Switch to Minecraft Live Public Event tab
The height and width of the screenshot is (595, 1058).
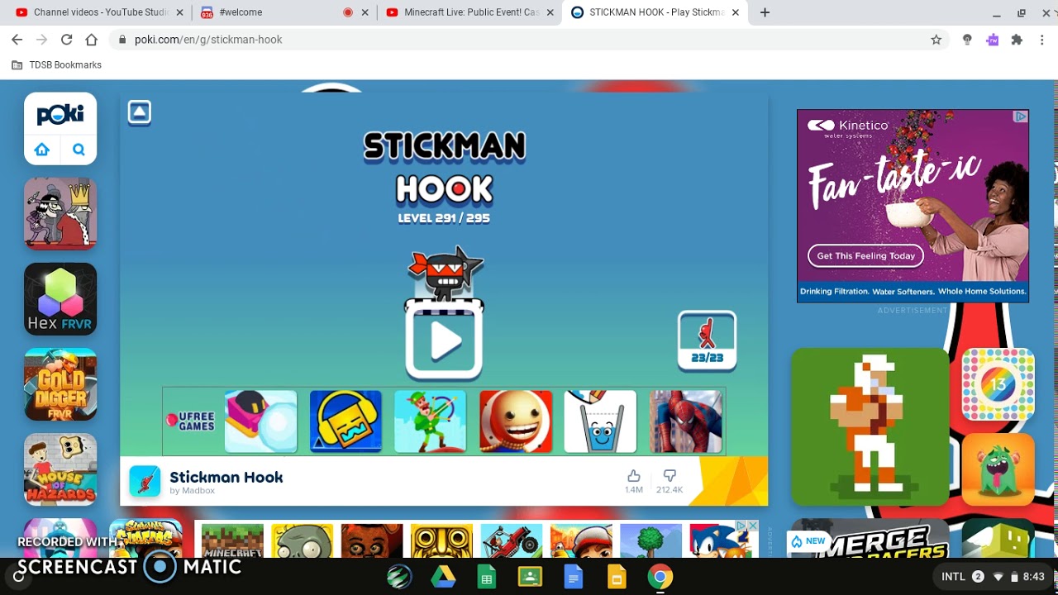pos(469,12)
